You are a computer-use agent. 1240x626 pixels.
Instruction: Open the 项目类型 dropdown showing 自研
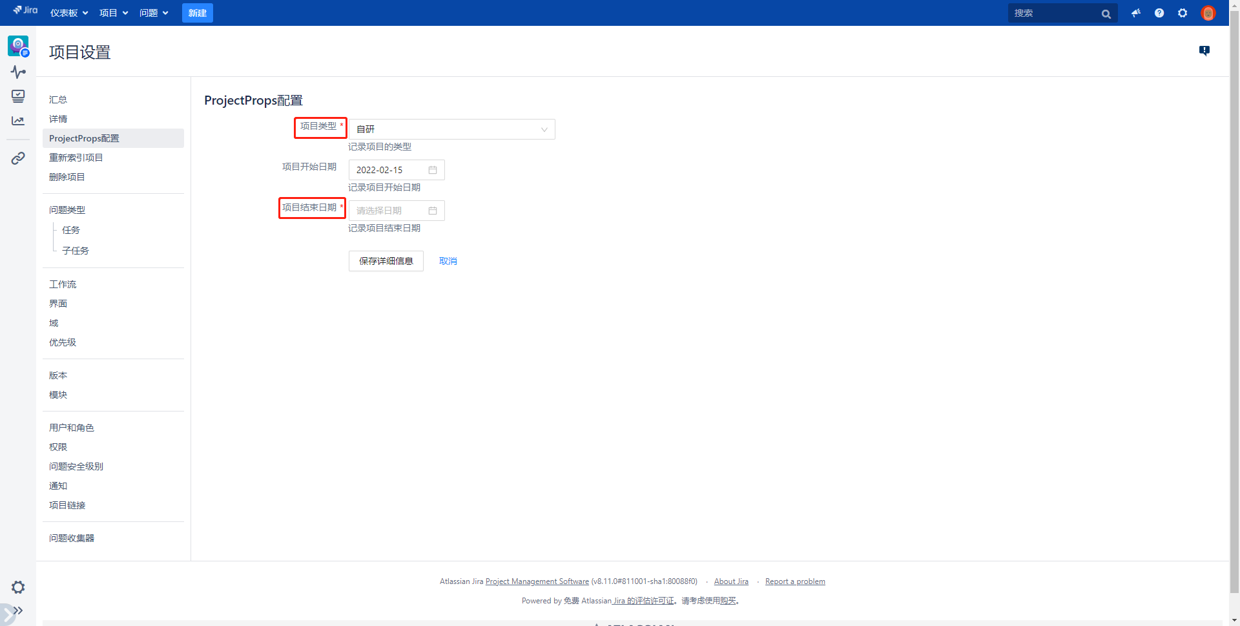click(451, 129)
